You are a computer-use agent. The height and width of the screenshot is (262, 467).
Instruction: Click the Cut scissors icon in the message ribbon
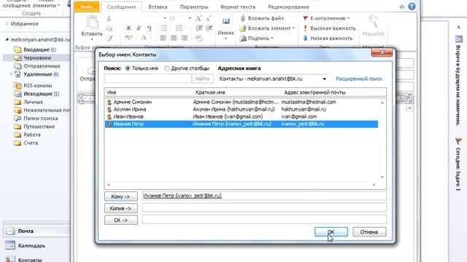tap(109, 18)
